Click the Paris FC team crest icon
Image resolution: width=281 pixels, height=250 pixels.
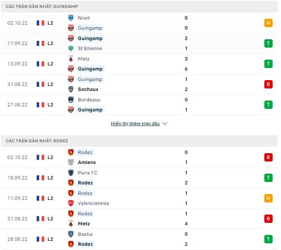coord(71,173)
